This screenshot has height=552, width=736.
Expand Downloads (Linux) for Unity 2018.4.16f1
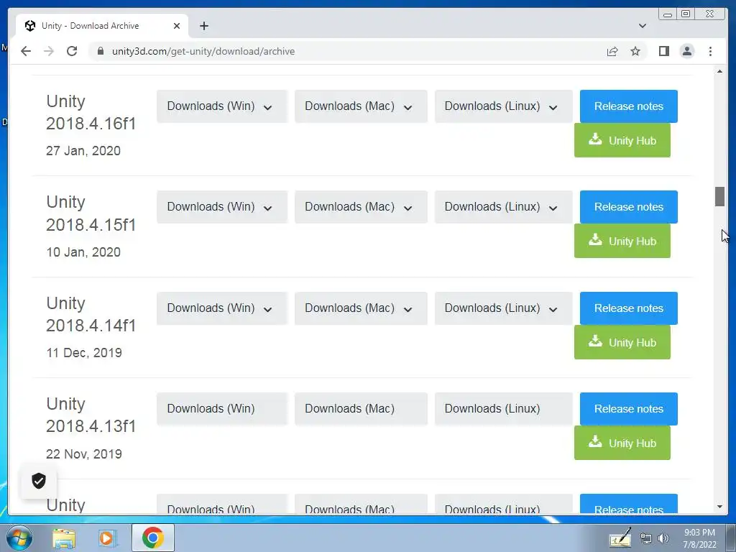click(503, 106)
